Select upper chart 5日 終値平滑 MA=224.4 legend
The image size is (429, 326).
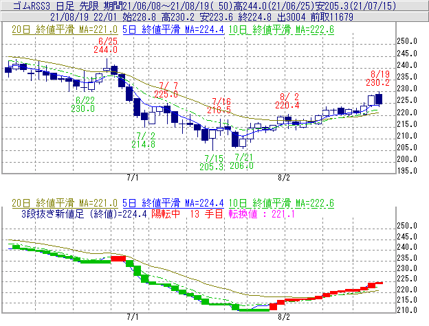(173, 30)
